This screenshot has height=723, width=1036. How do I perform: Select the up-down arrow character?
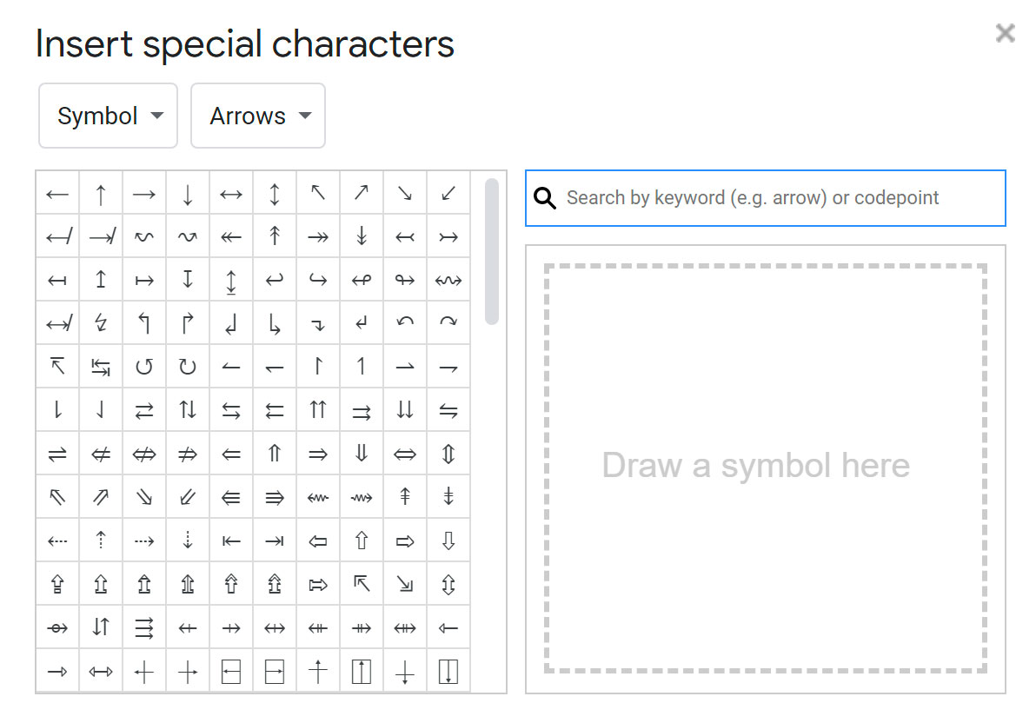(275, 193)
